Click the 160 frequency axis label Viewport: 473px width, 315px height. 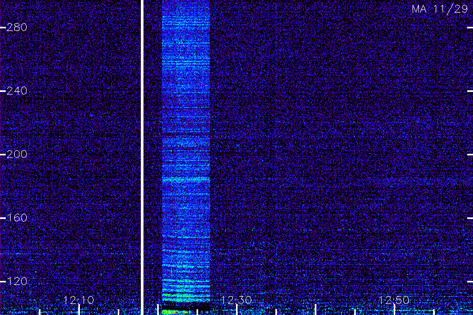point(17,218)
